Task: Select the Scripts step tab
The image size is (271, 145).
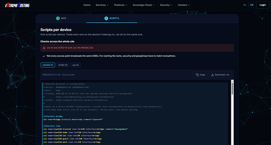Action: 112,18
